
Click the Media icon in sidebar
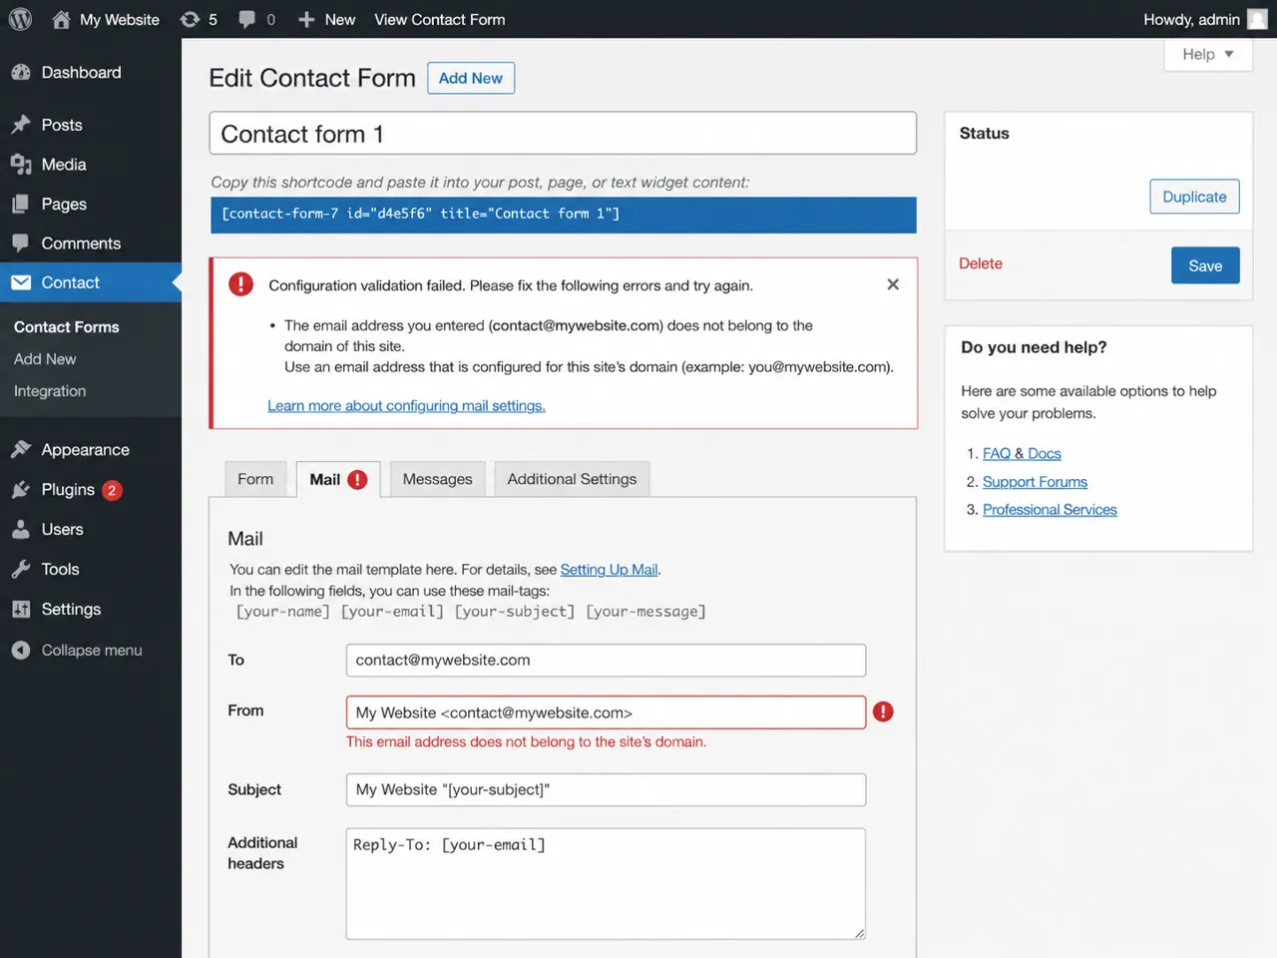click(21, 165)
